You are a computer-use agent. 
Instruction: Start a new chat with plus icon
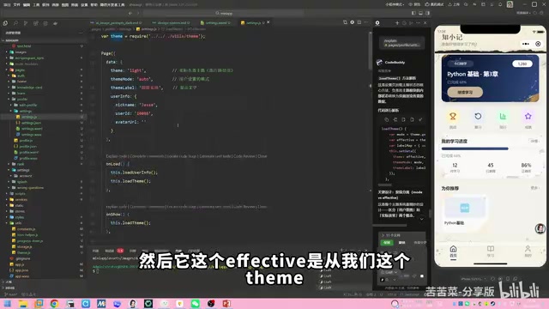pyautogui.click(x=397, y=23)
